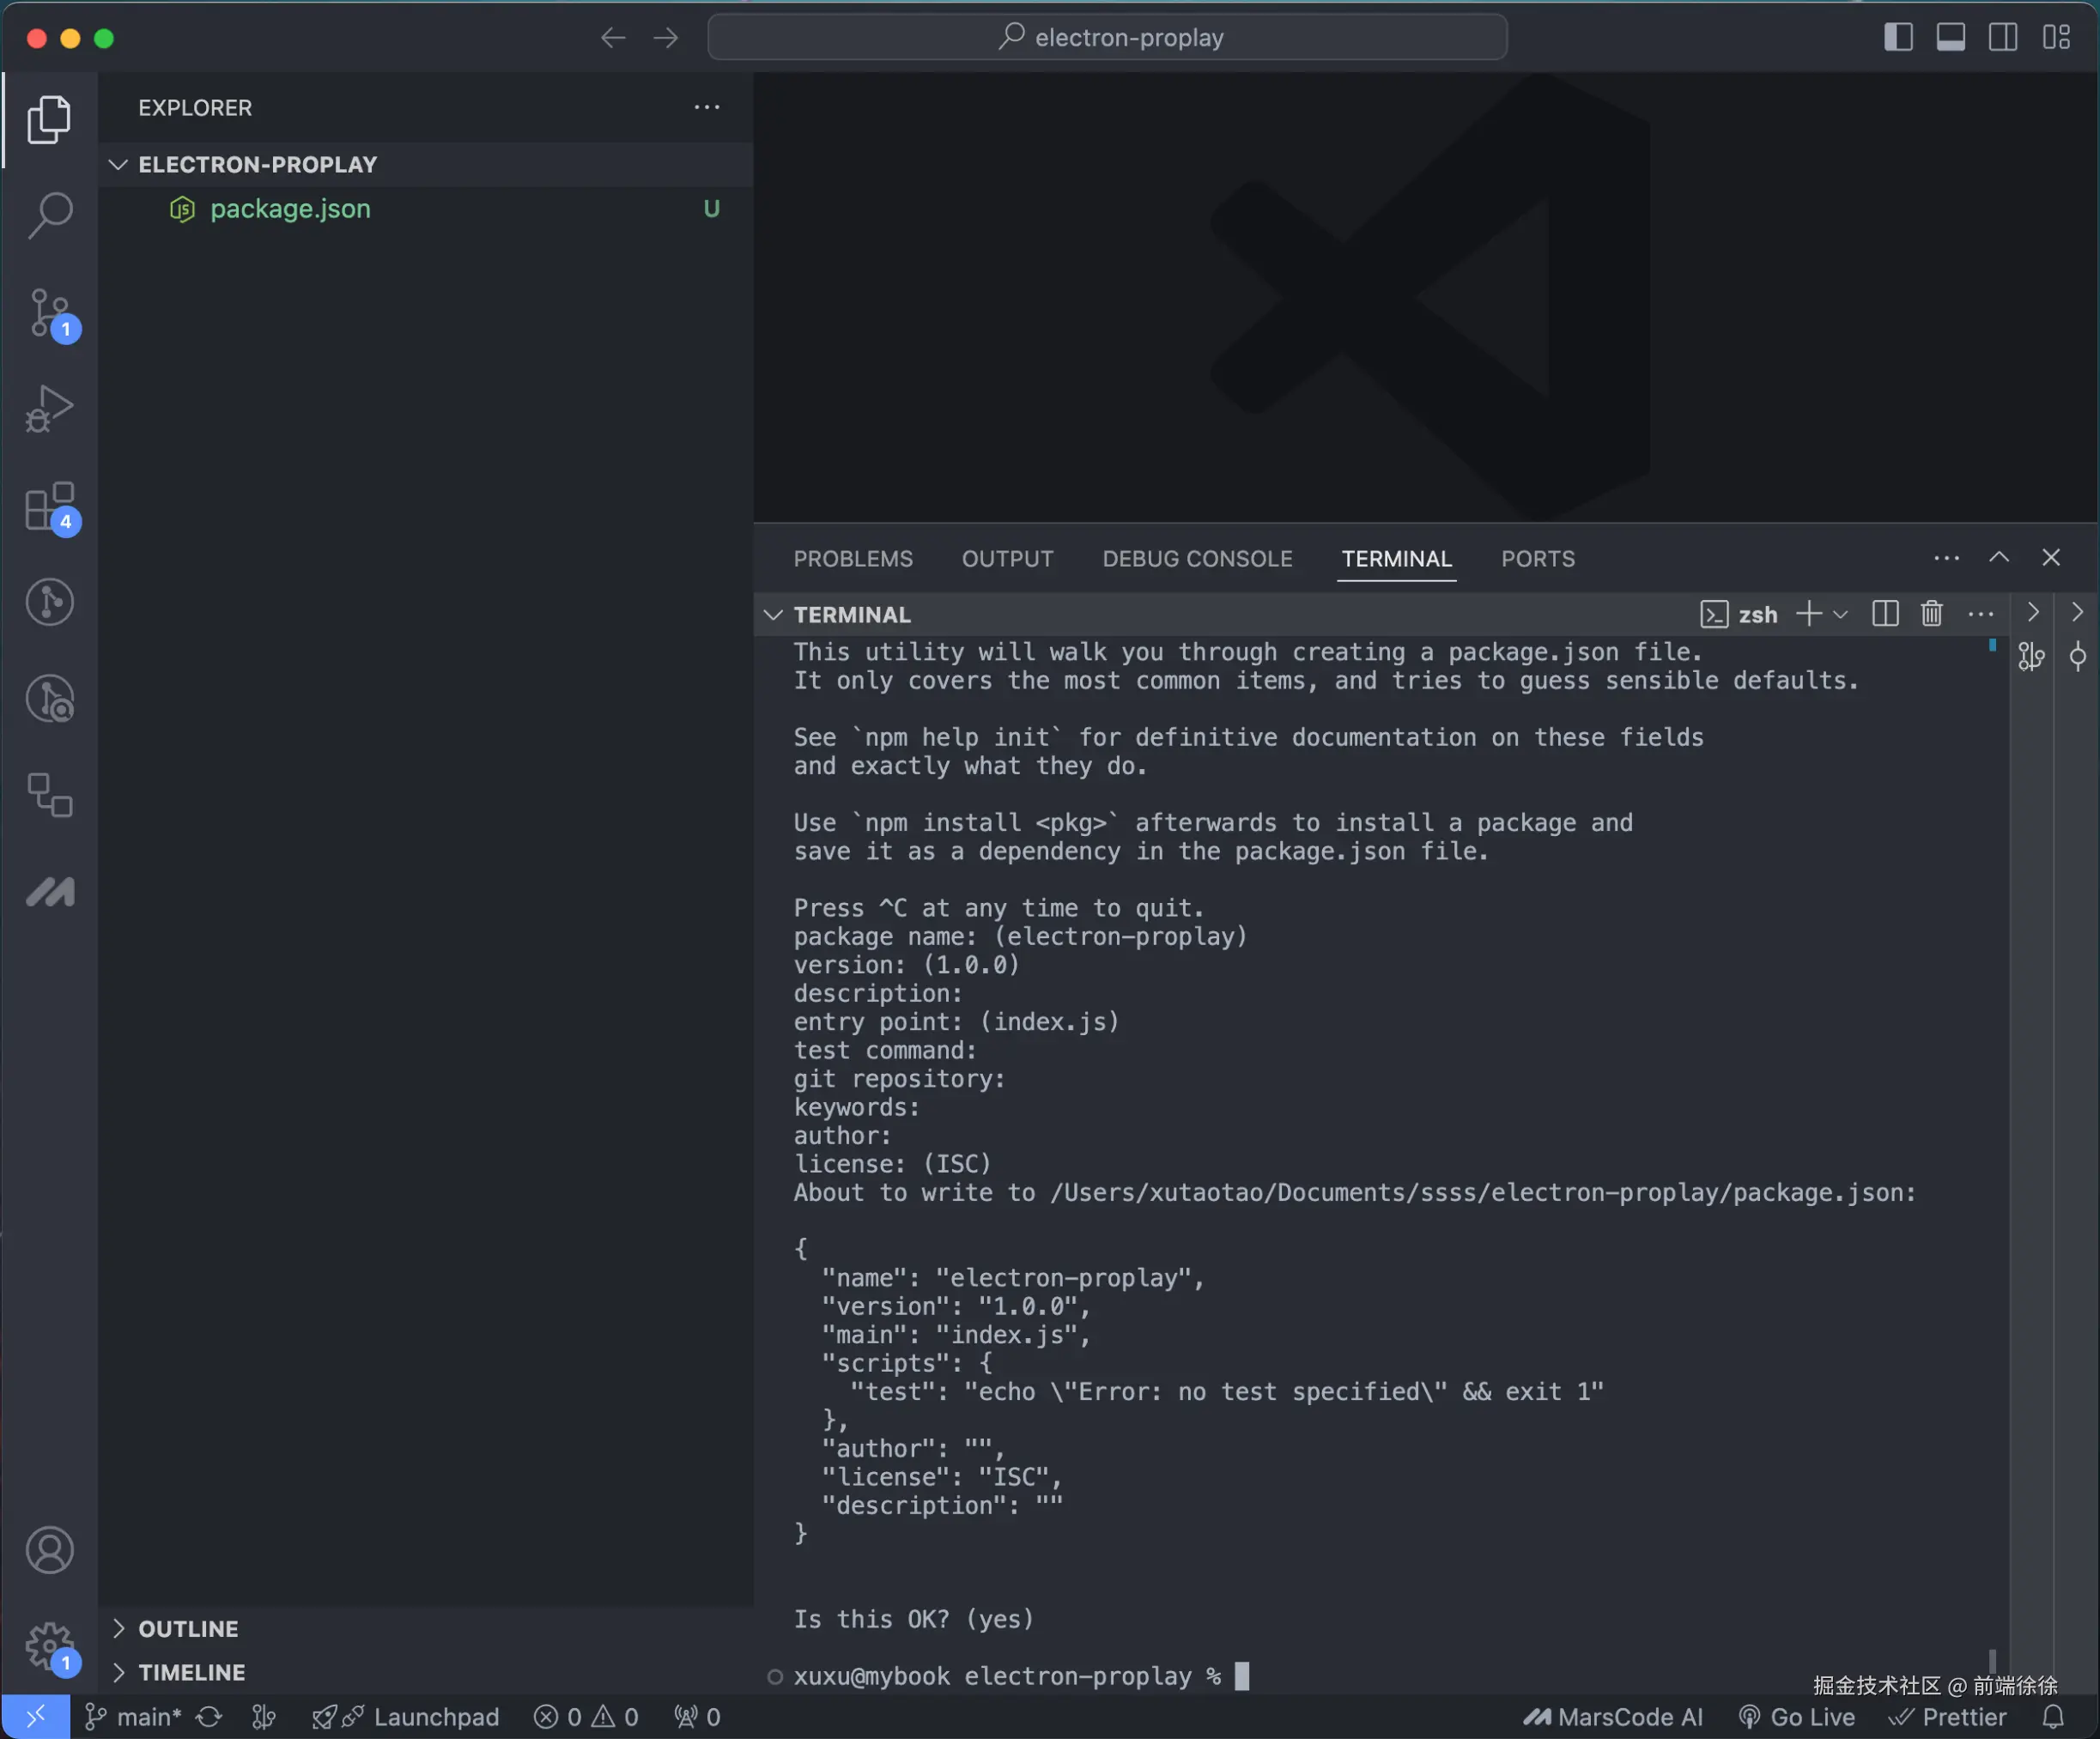This screenshot has width=2100, height=1739.
Task: Toggle the secondary side bar layout button
Action: [2002, 38]
